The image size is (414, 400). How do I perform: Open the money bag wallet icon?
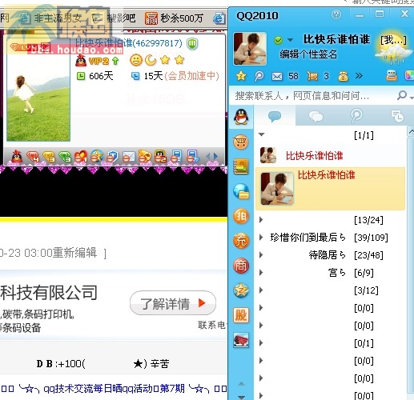point(343,77)
